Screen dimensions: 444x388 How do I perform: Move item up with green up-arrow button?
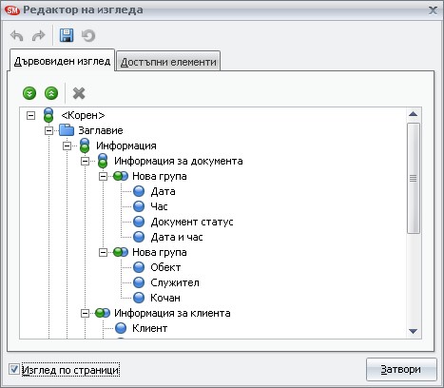(51, 93)
